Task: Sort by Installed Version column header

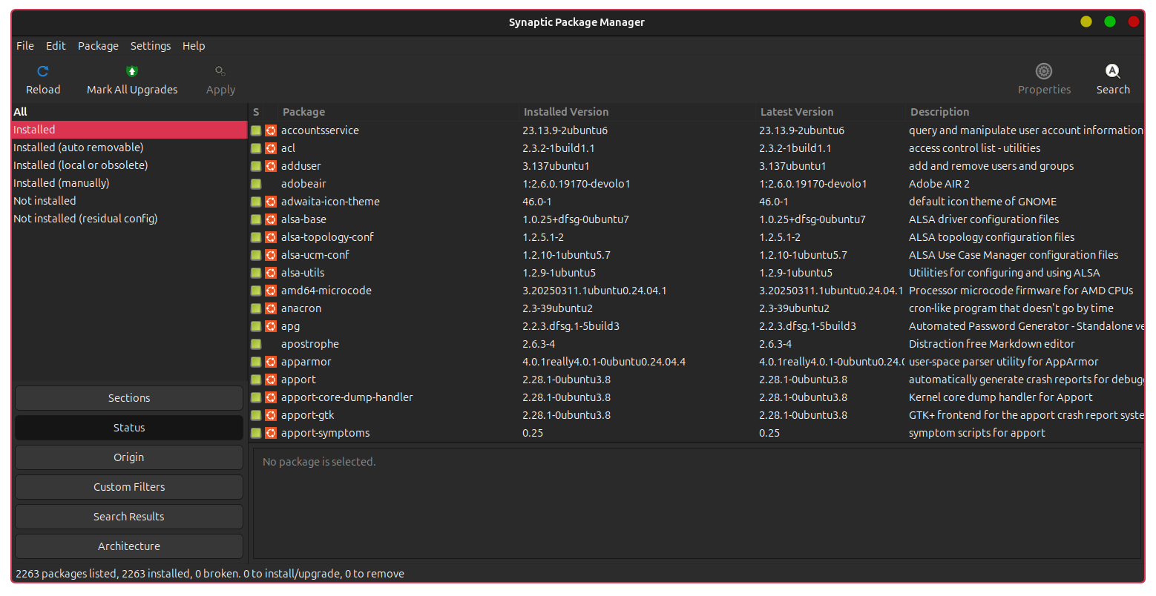Action: point(565,112)
